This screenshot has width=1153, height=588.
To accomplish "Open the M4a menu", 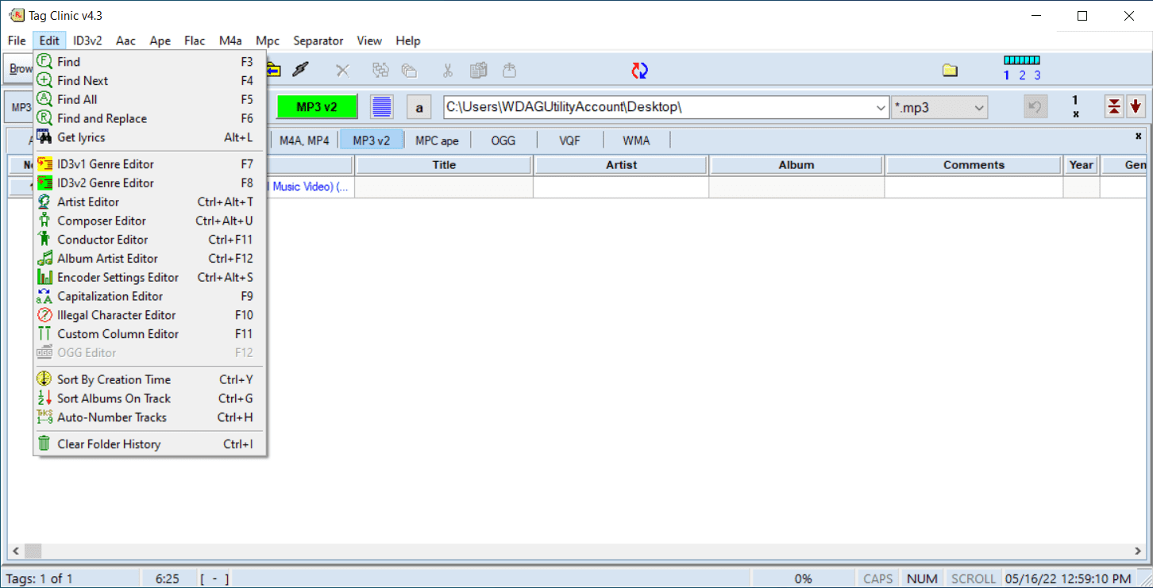I will pos(230,40).
